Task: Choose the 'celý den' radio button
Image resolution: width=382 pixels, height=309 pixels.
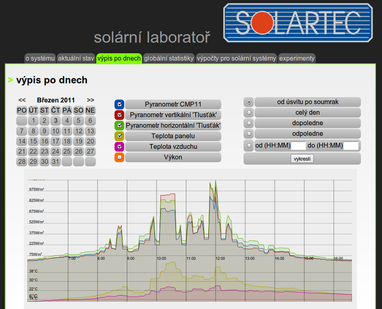Action: [x=248, y=112]
